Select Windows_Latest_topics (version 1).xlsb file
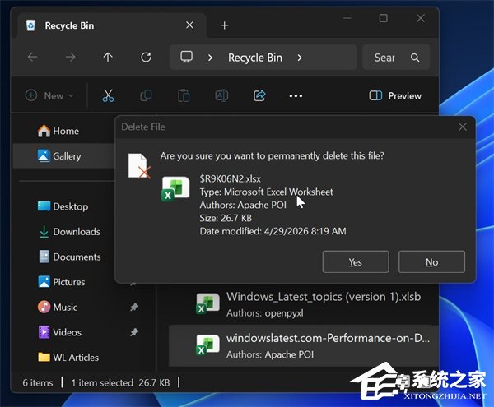Screen dimensions: 494x407 click(x=304, y=304)
